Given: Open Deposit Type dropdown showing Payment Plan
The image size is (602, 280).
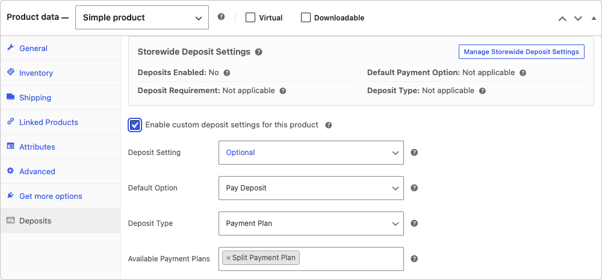Looking at the screenshot, I should (311, 224).
